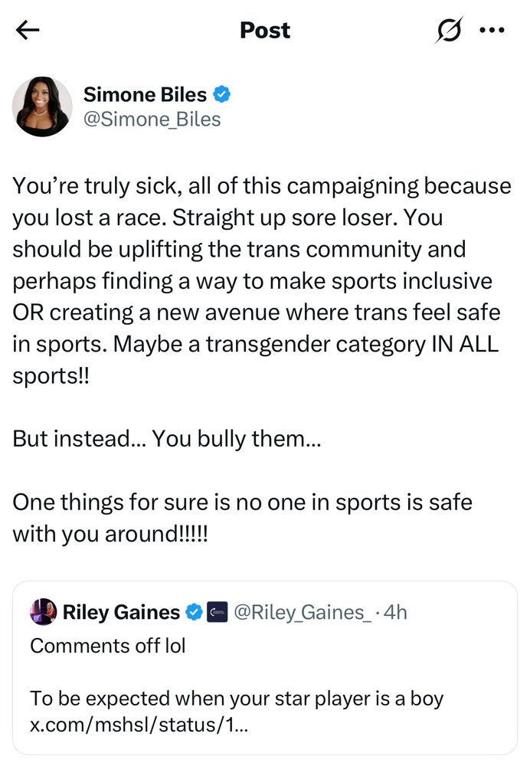This screenshot has height=766, width=530.
Task: Open the Grok slash-circle icon
Action: [448, 30]
